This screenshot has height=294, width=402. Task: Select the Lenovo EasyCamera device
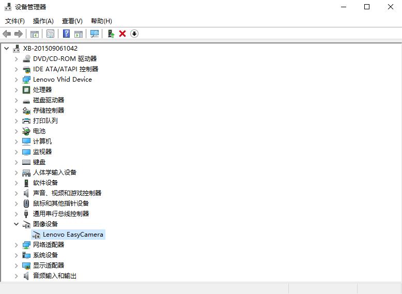(x=73, y=235)
